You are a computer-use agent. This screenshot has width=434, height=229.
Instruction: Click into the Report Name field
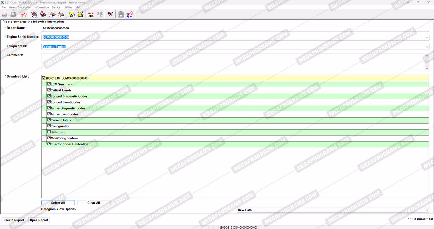235,29
